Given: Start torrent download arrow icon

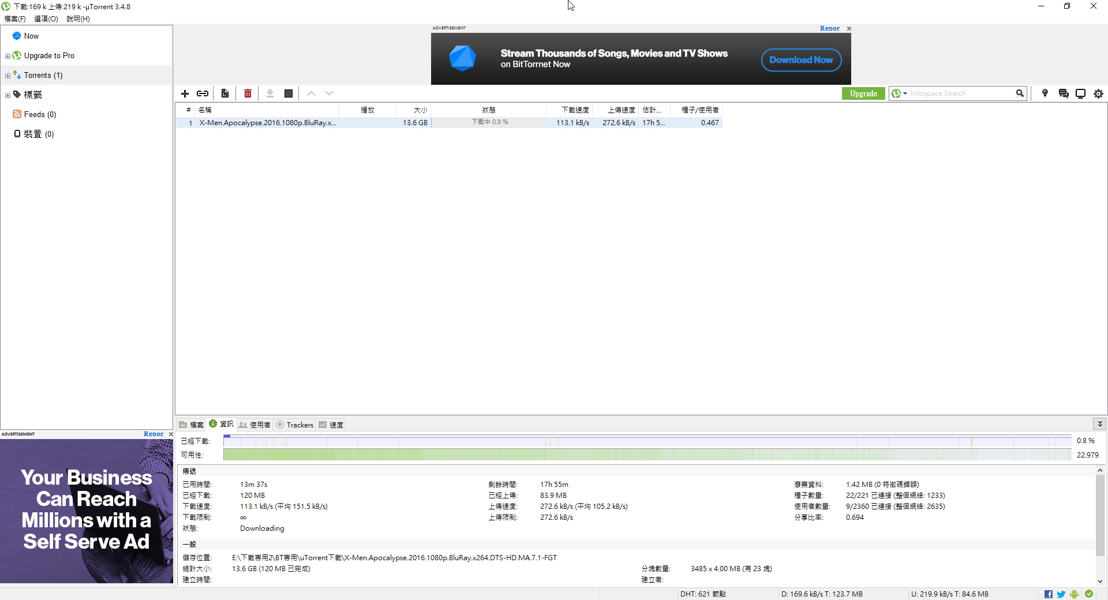Looking at the screenshot, I should pos(269,93).
